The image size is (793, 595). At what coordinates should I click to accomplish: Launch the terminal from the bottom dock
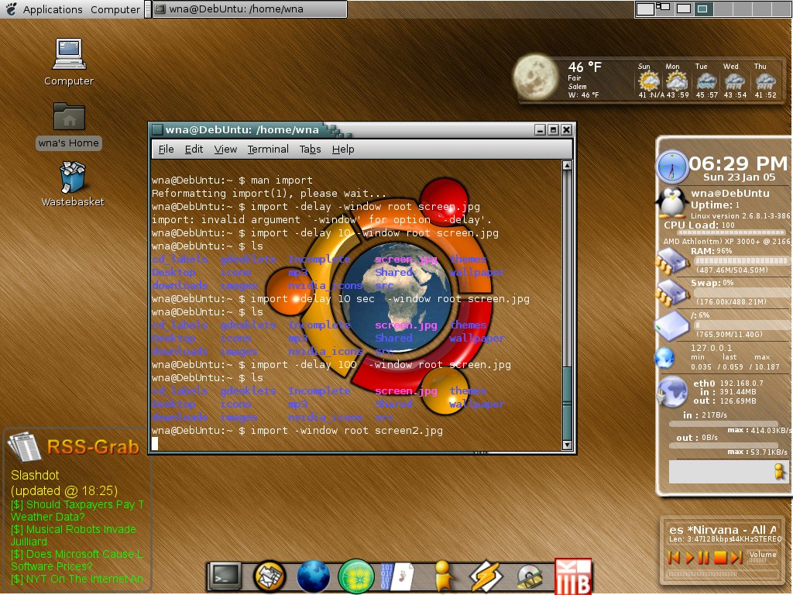[x=225, y=576]
